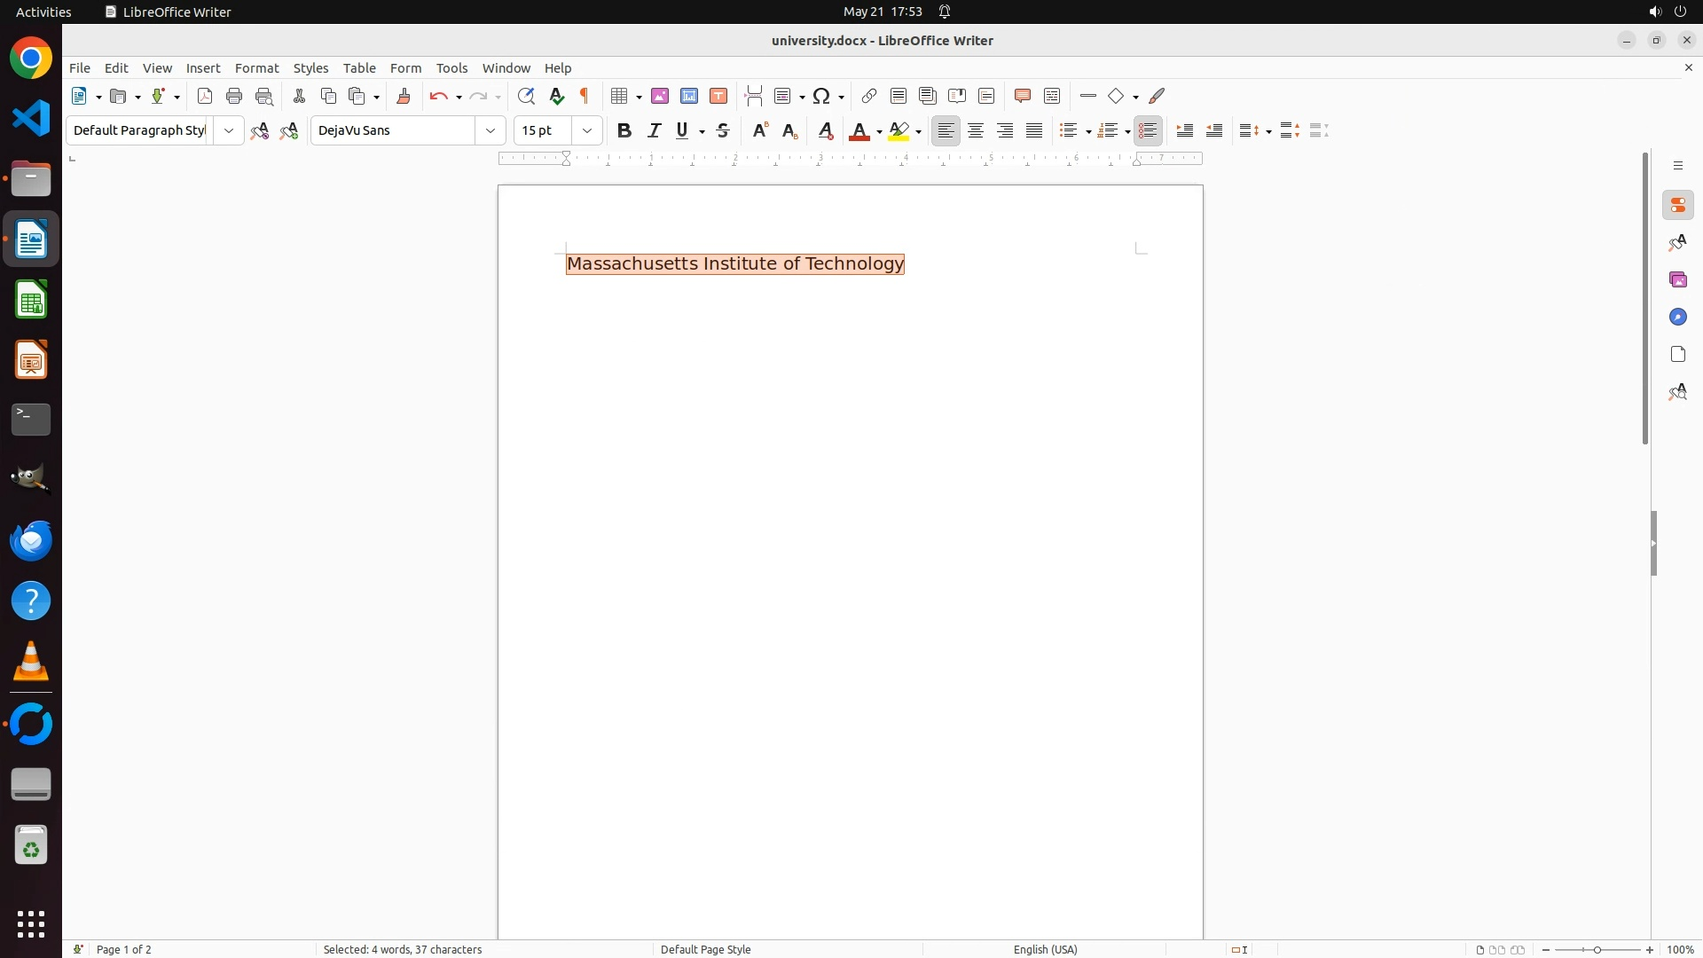
Task: Open the sidebar Navigator compass icon
Action: click(1677, 318)
